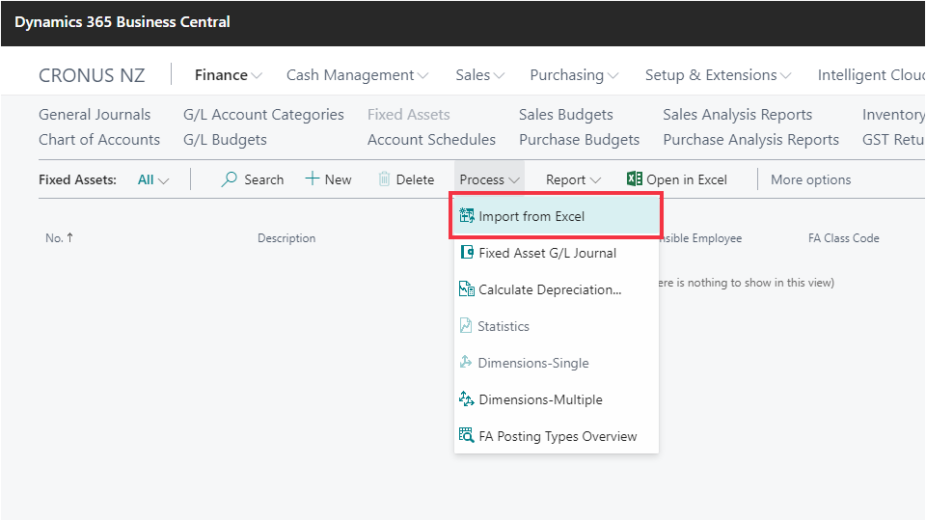
Task: Click the Open in Excel button label
Action: pos(687,179)
